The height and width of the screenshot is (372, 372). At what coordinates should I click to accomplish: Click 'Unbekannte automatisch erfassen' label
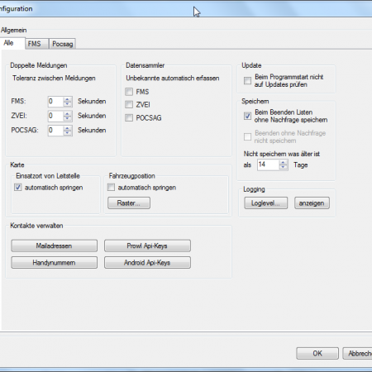click(173, 79)
